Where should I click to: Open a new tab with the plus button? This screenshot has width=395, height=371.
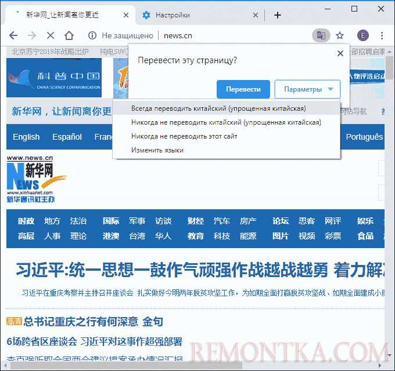pos(277,15)
